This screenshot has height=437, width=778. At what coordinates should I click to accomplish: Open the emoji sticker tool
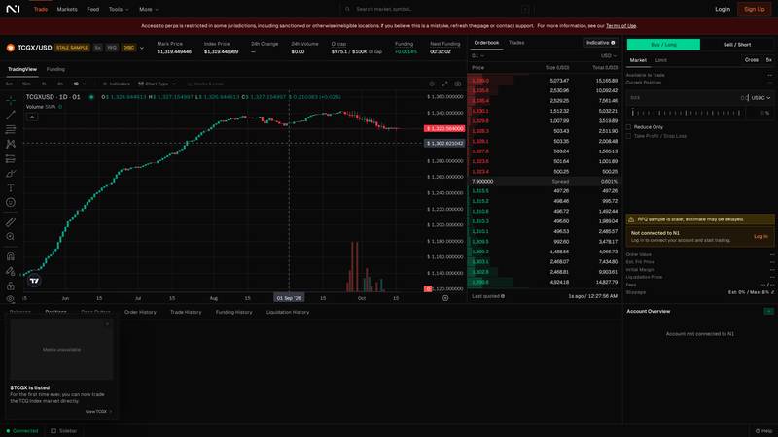11,202
